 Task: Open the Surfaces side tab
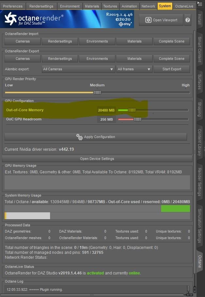pos(199,82)
